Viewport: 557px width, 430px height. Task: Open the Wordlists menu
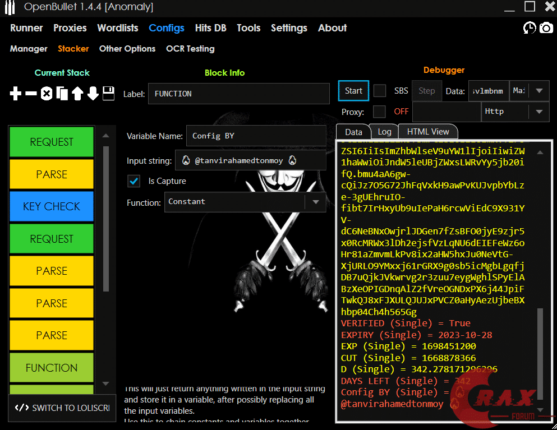[117, 28]
